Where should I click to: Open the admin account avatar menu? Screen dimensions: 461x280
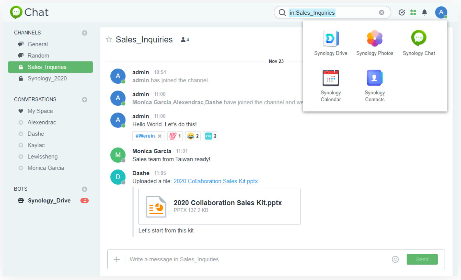(441, 12)
